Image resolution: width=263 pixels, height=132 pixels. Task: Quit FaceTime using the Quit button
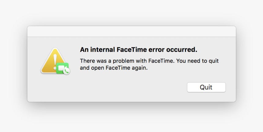coord(206,87)
